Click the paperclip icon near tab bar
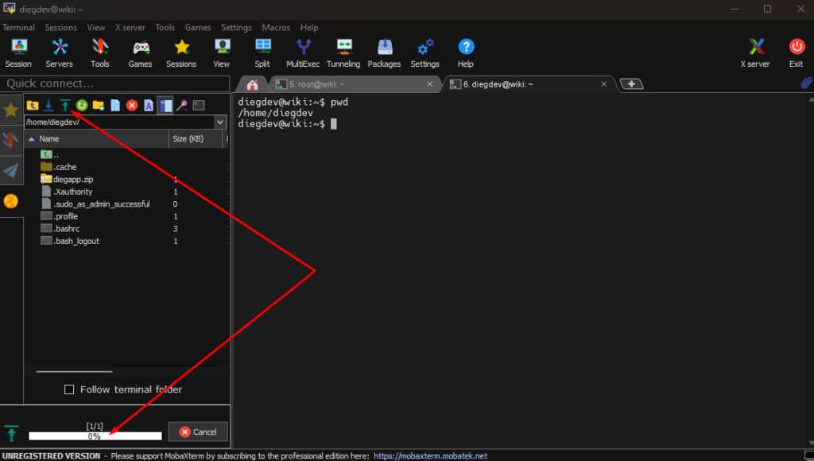 806,83
